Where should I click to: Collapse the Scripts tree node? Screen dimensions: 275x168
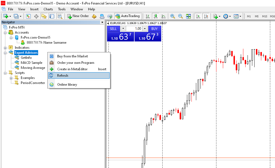(x=5, y=73)
